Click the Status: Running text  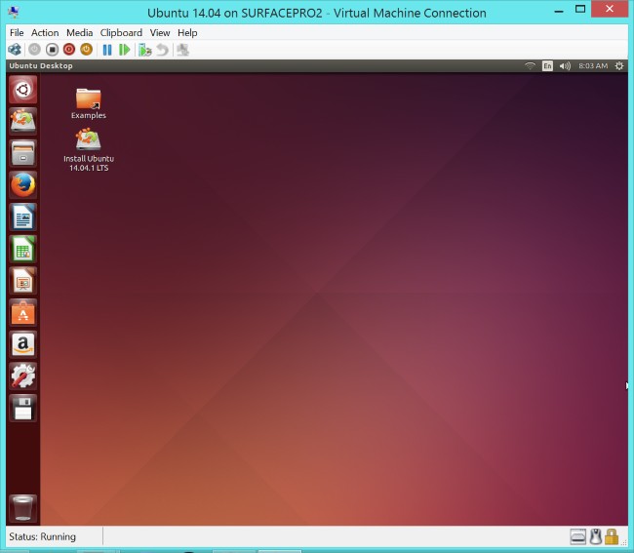pos(43,536)
